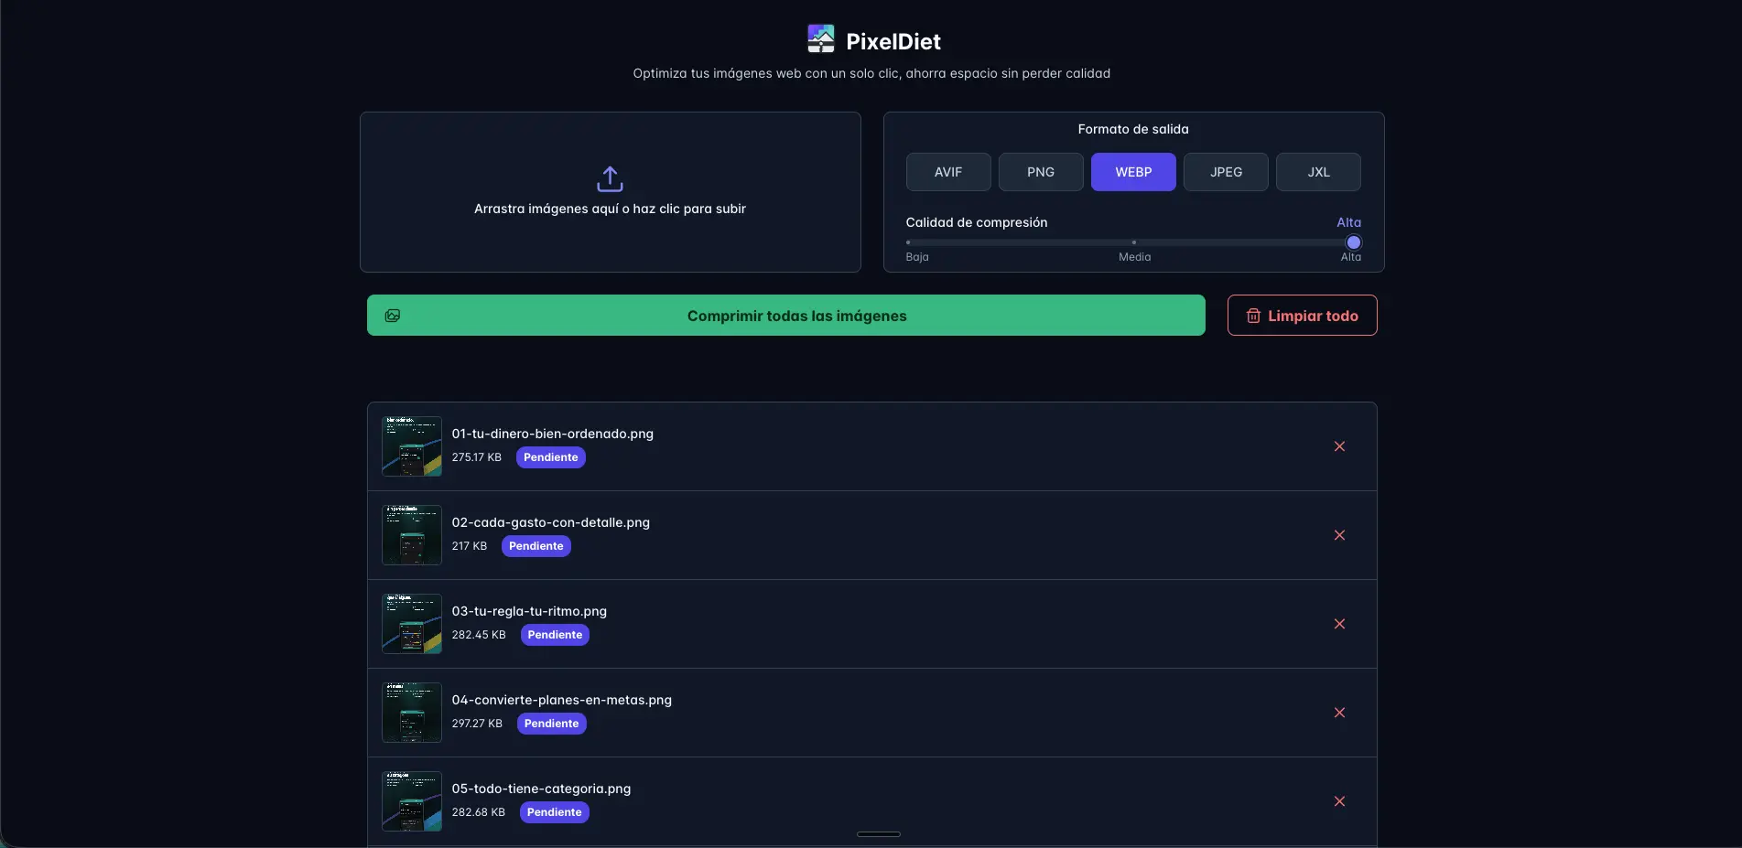Set compression quality slider to Media
The width and height of the screenshot is (1742, 848).
1134,242
